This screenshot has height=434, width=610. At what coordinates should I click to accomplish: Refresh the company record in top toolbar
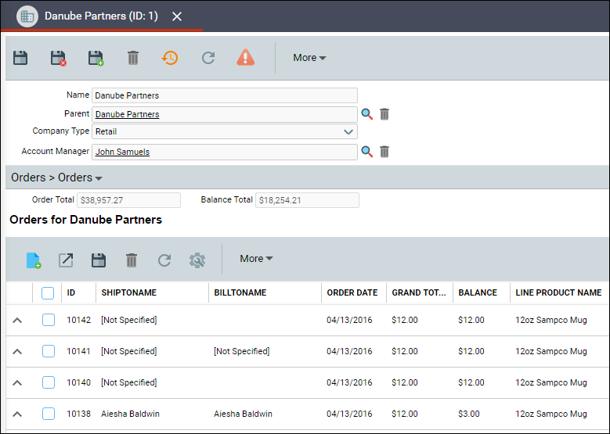click(208, 58)
